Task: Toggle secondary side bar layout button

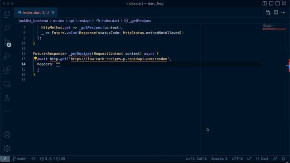Action: 278,3
